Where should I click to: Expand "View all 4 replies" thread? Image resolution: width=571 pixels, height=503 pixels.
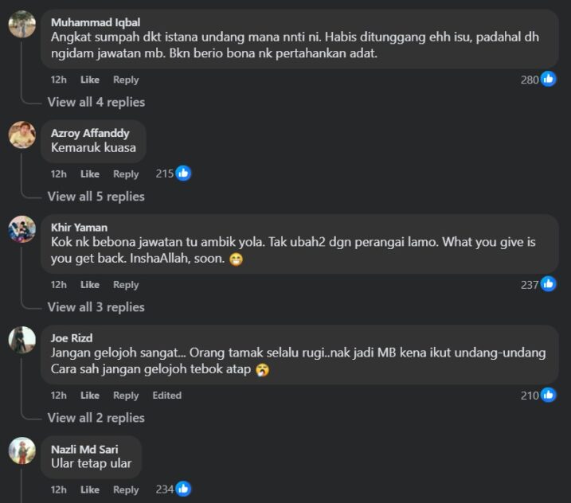pyautogui.click(x=96, y=102)
